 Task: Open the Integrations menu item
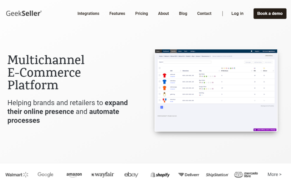tap(88, 13)
